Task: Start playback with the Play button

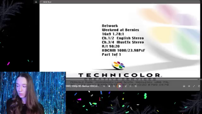Action: (x=120, y=86)
